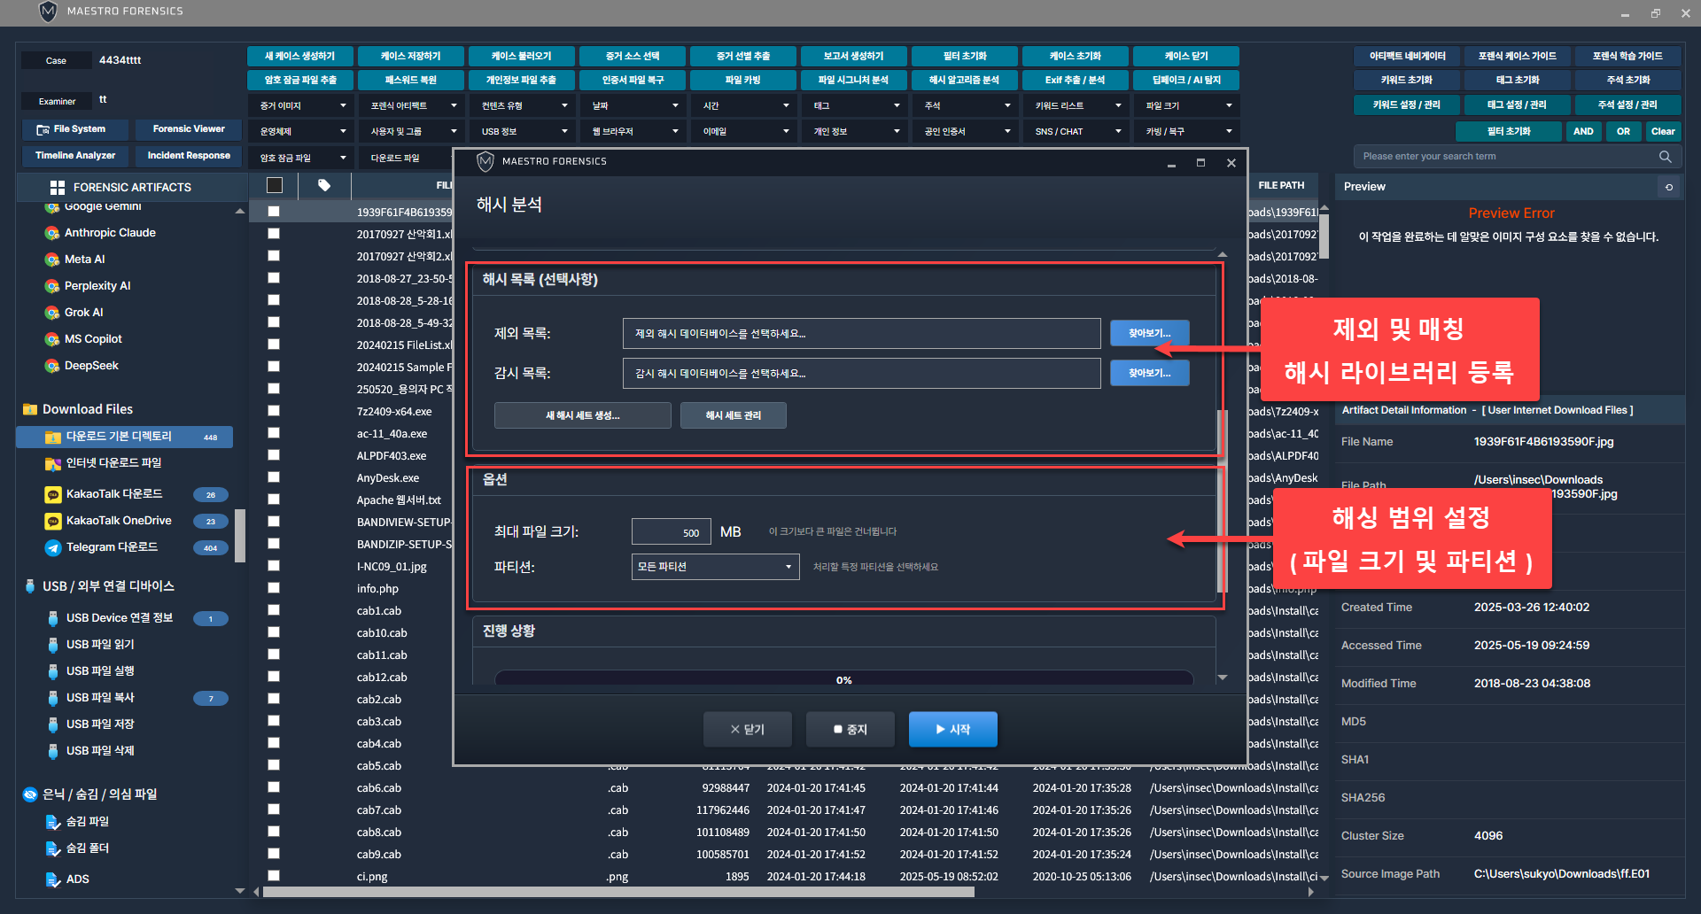The image size is (1701, 914).
Task: Open the 파티션 dropdown
Action: tap(715, 567)
